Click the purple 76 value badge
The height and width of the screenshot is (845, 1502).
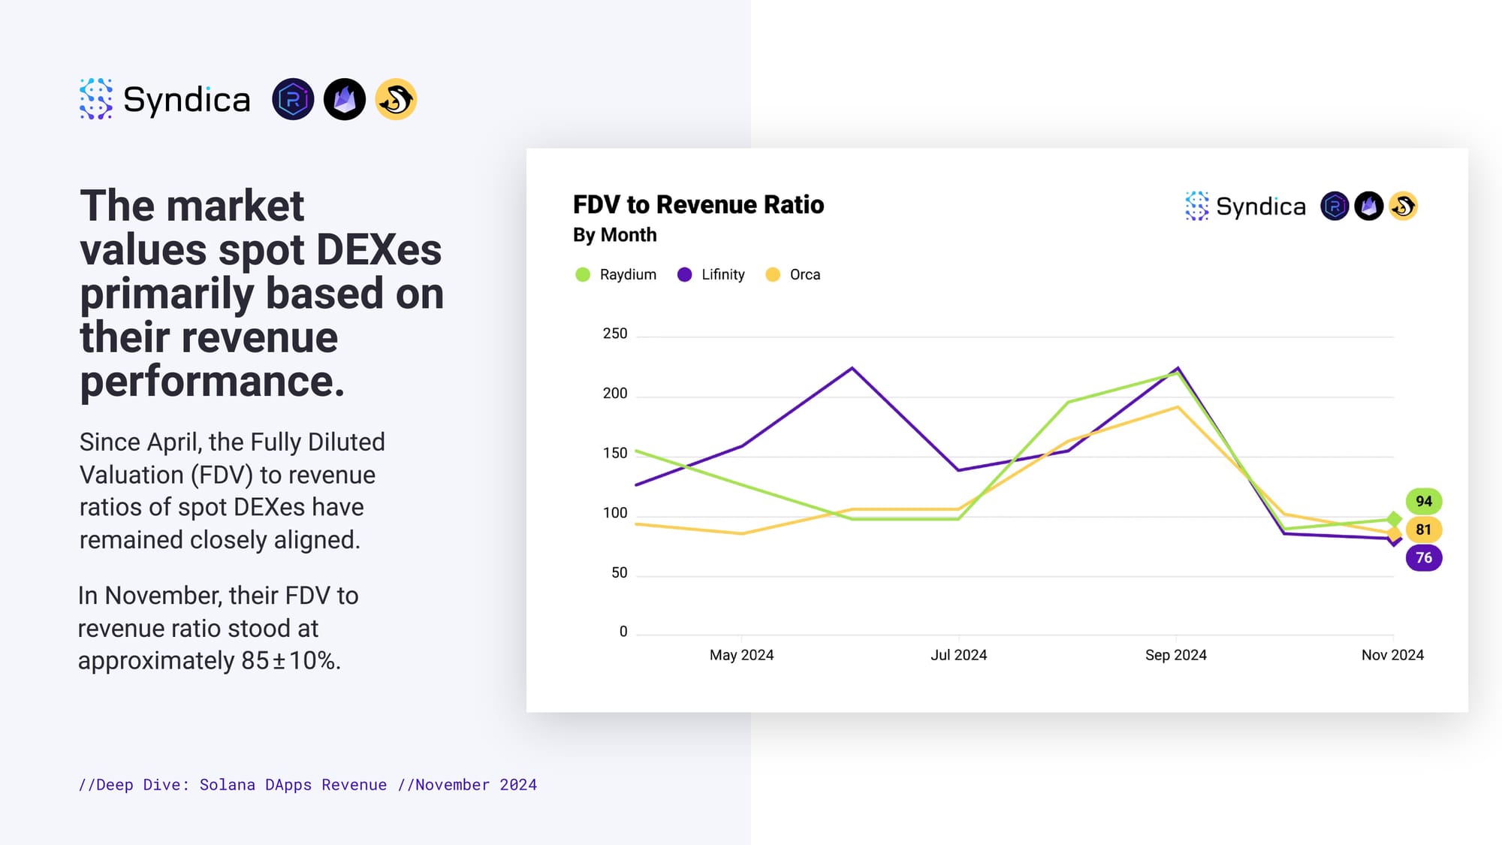[1423, 557]
